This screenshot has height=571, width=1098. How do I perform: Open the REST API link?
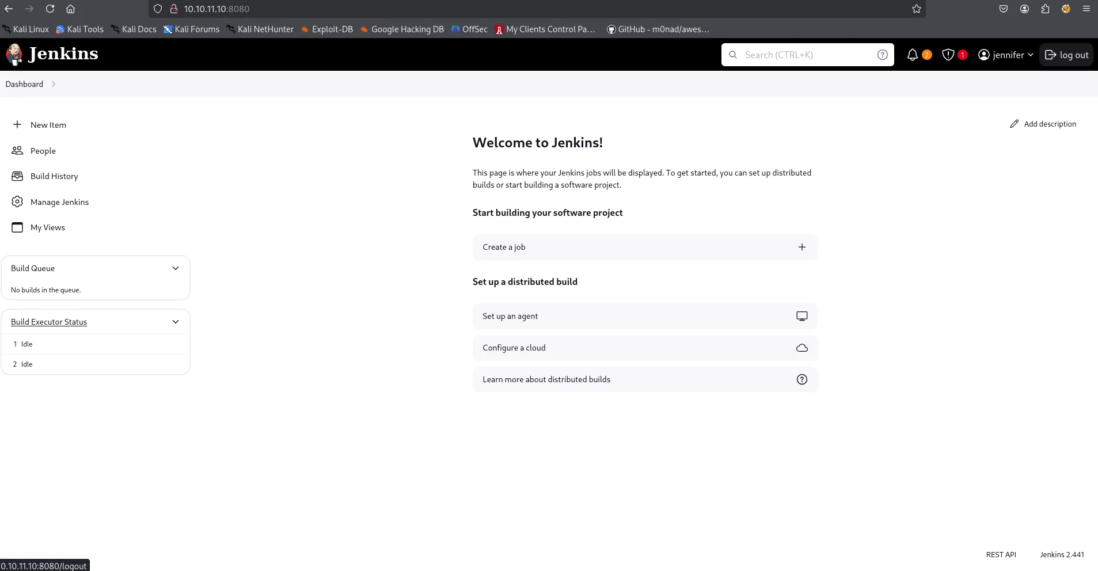(1001, 554)
